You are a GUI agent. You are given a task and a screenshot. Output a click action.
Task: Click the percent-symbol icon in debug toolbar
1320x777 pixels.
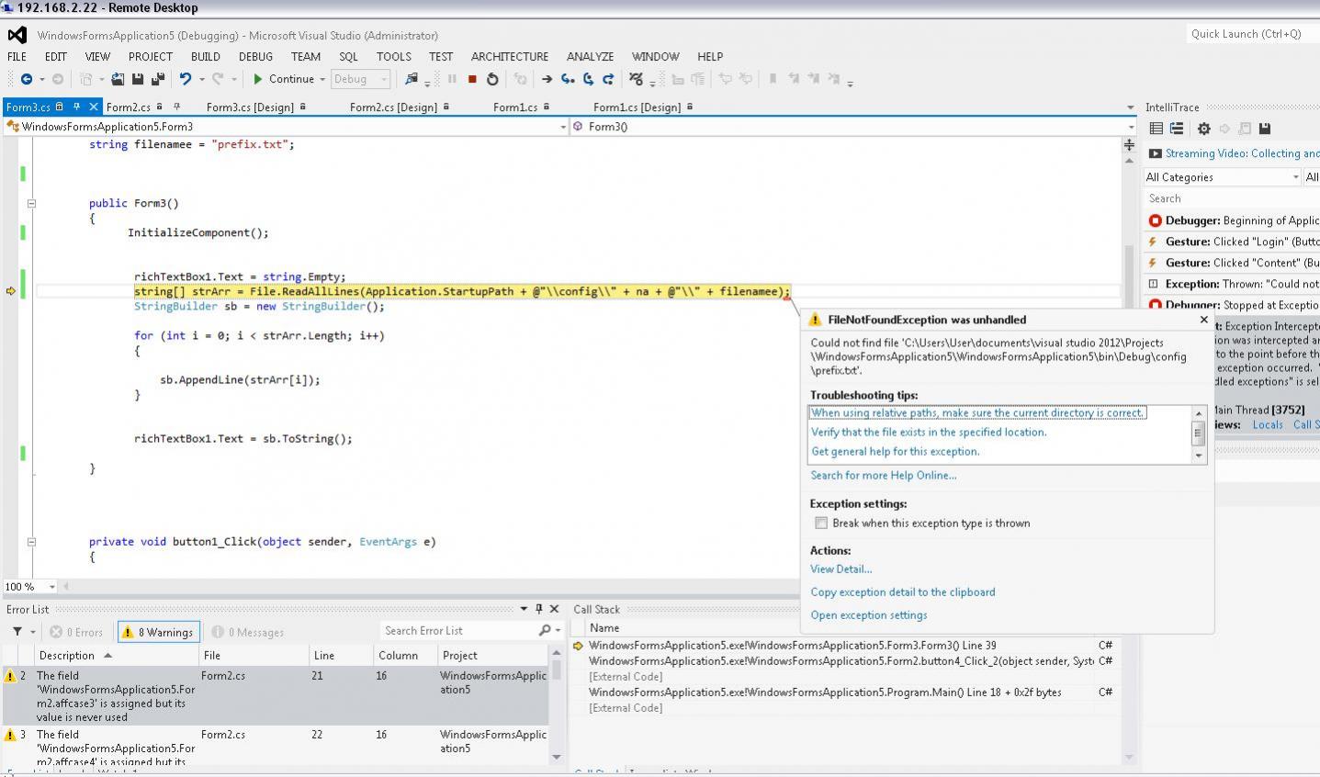[636, 79]
